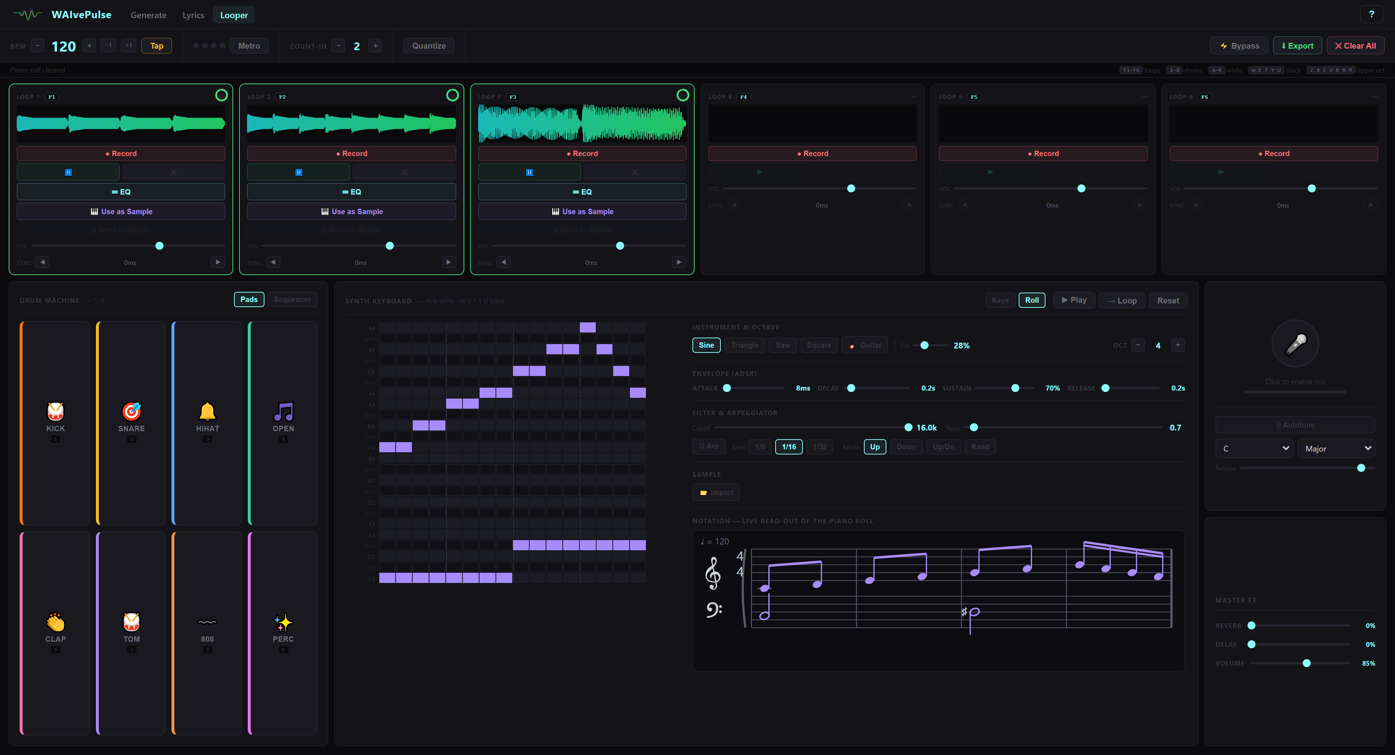Click microphone icon to enable mic
Screen dimensions: 1395x755
1295,344
